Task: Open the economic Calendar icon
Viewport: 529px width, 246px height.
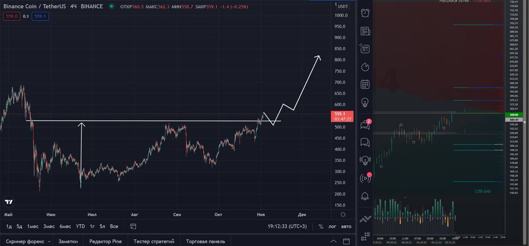Action: (x=365, y=84)
